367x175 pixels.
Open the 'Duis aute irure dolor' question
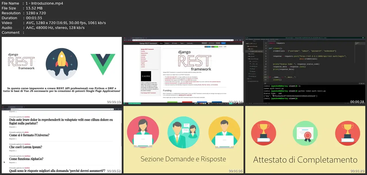(61, 121)
